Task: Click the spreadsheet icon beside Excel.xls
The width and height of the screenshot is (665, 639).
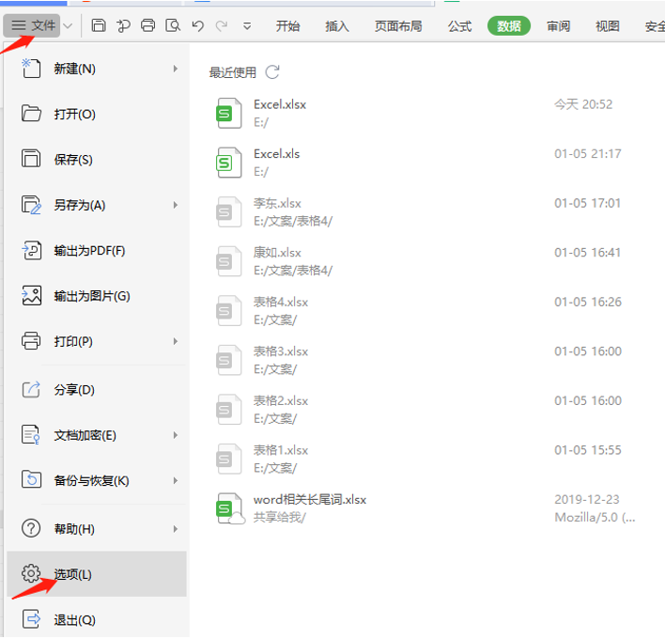Action: coord(229,163)
